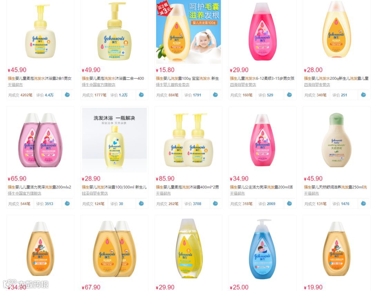
Task: Click chat icon for ¥15.80 shampoo
Action: [x=215, y=95]
